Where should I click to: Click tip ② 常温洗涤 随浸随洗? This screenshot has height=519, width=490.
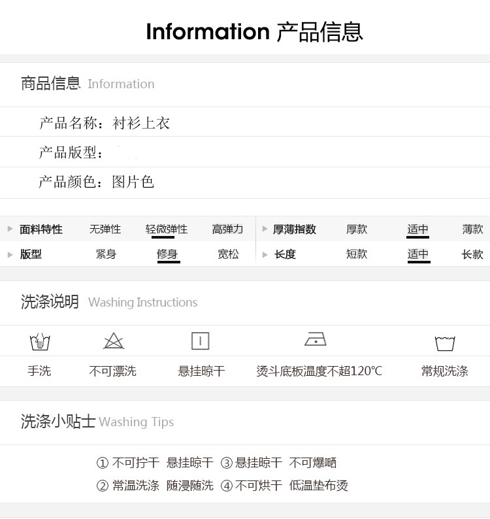(x=155, y=486)
